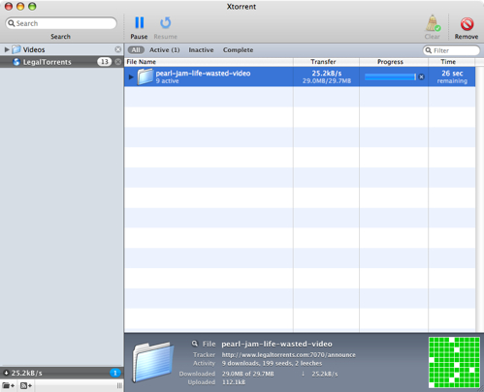The width and height of the screenshot is (484, 392).
Task: Sort by File Name column header
Action: click(209, 62)
